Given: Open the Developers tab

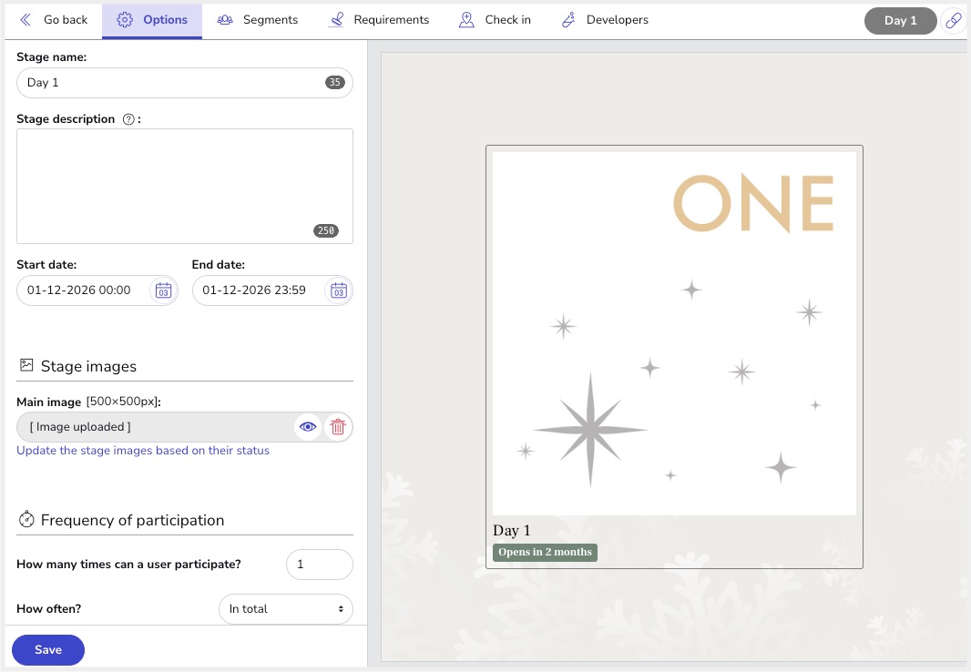Looking at the screenshot, I should [x=605, y=20].
